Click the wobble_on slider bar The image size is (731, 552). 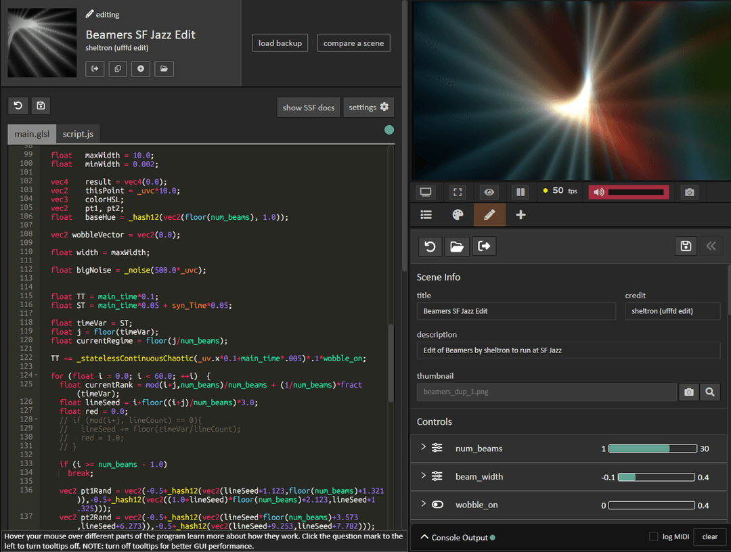click(x=652, y=505)
